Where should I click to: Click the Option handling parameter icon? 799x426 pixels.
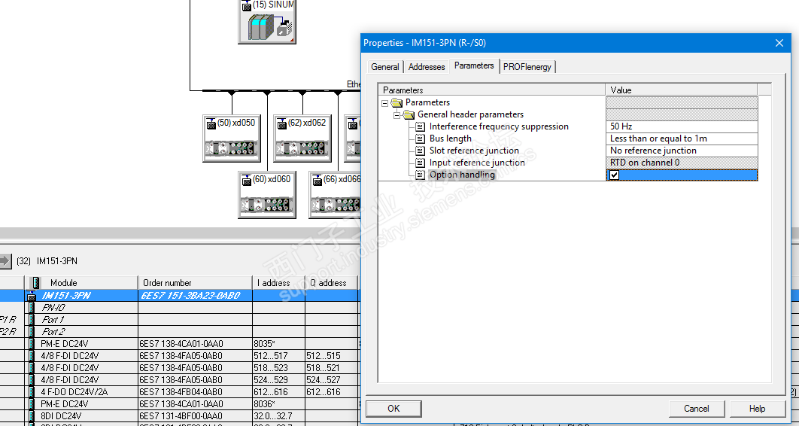420,175
